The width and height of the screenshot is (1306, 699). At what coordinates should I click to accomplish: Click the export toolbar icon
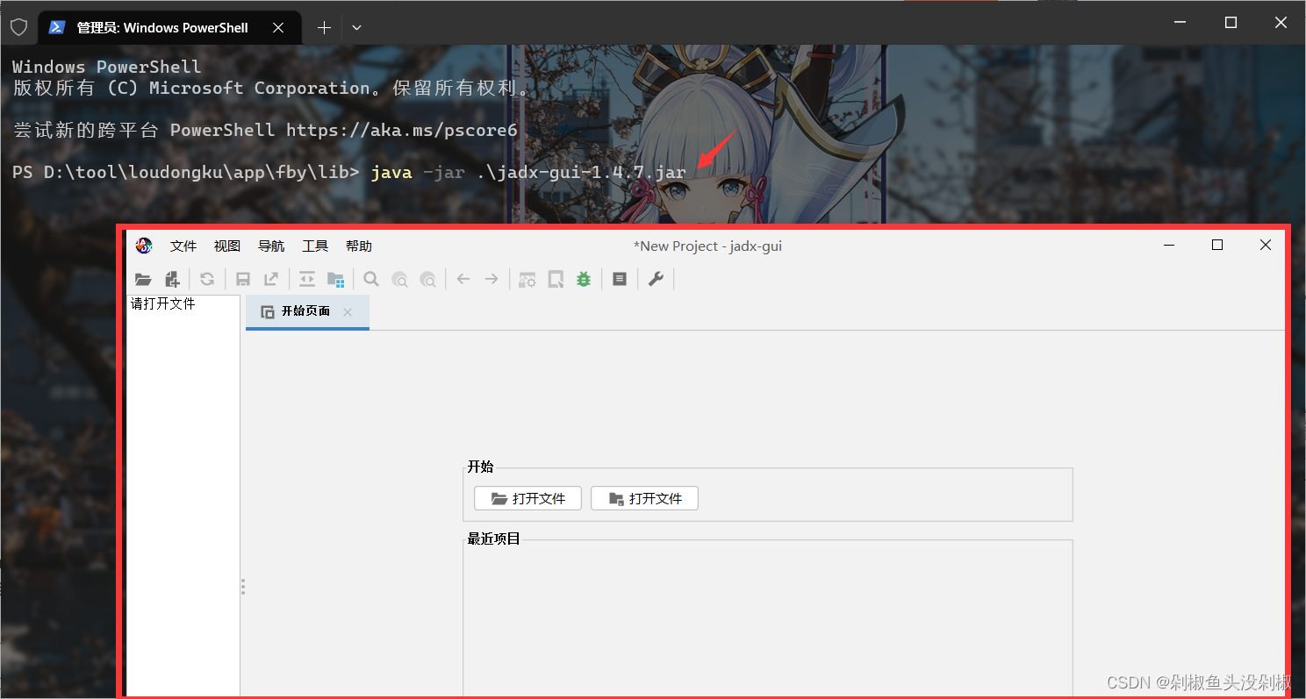click(x=271, y=280)
